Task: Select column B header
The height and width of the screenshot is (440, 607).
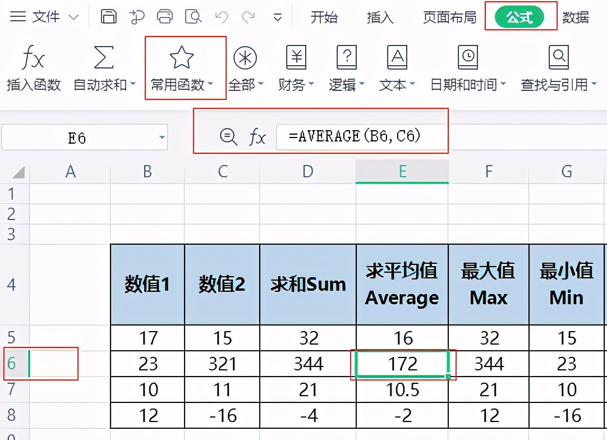Action: point(148,172)
